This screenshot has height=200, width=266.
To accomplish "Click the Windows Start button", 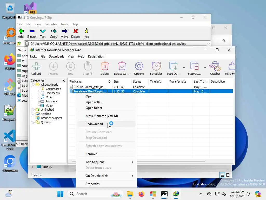I will (x=60, y=194).
